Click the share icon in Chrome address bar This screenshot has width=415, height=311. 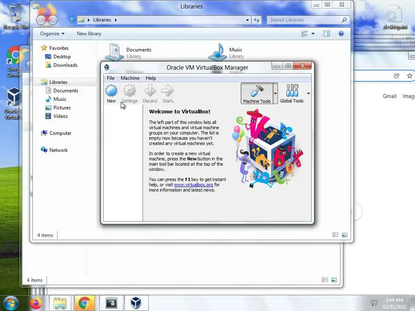point(396,76)
